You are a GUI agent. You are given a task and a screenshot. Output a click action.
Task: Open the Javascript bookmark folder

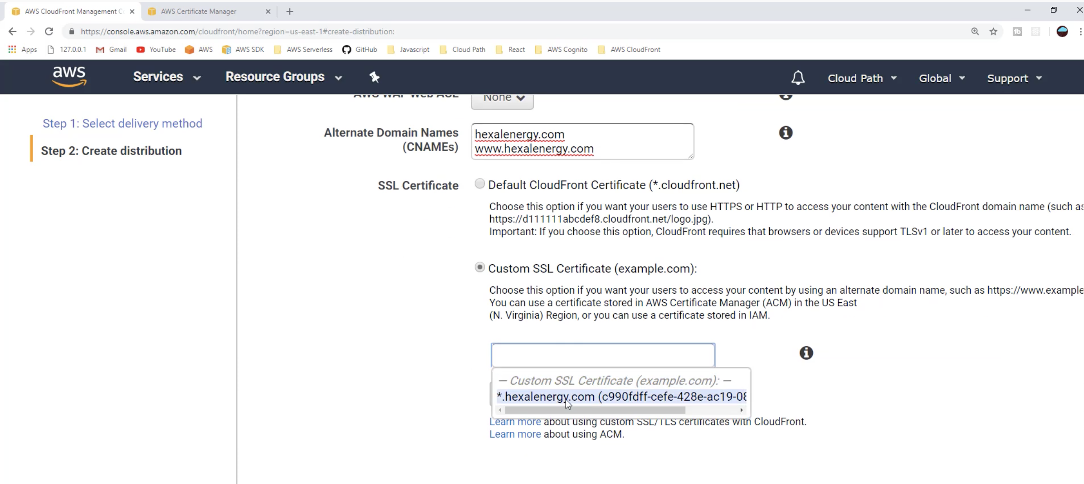(x=408, y=49)
